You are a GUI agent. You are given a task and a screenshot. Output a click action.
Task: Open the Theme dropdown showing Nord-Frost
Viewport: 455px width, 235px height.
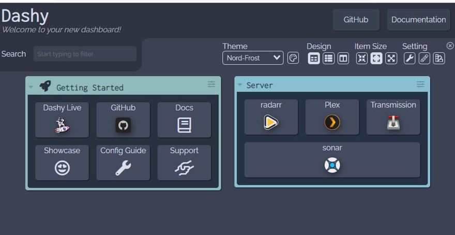(x=253, y=58)
